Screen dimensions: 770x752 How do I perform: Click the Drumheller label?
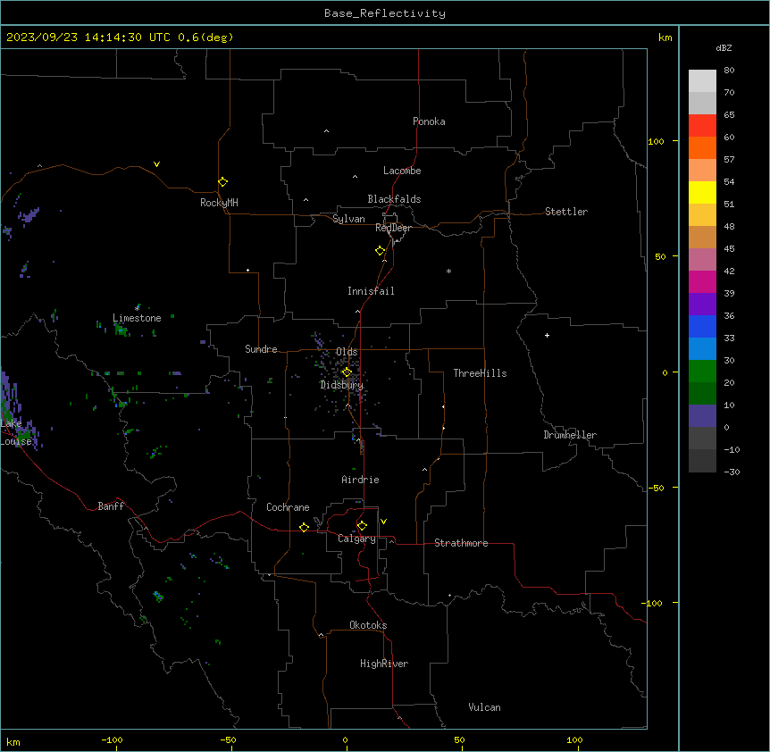point(570,435)
